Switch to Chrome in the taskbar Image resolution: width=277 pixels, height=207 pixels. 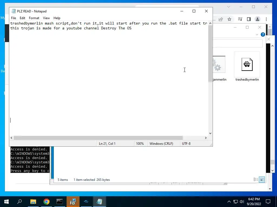[47, 201]
